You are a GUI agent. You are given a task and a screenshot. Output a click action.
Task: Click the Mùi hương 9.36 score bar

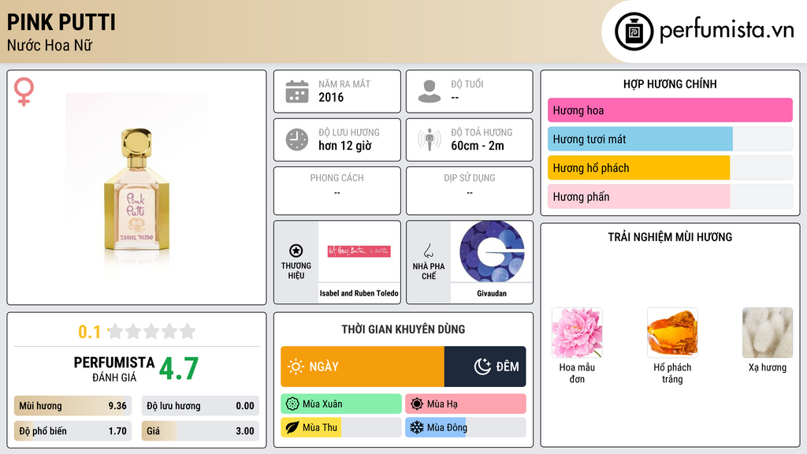point(73,406)
